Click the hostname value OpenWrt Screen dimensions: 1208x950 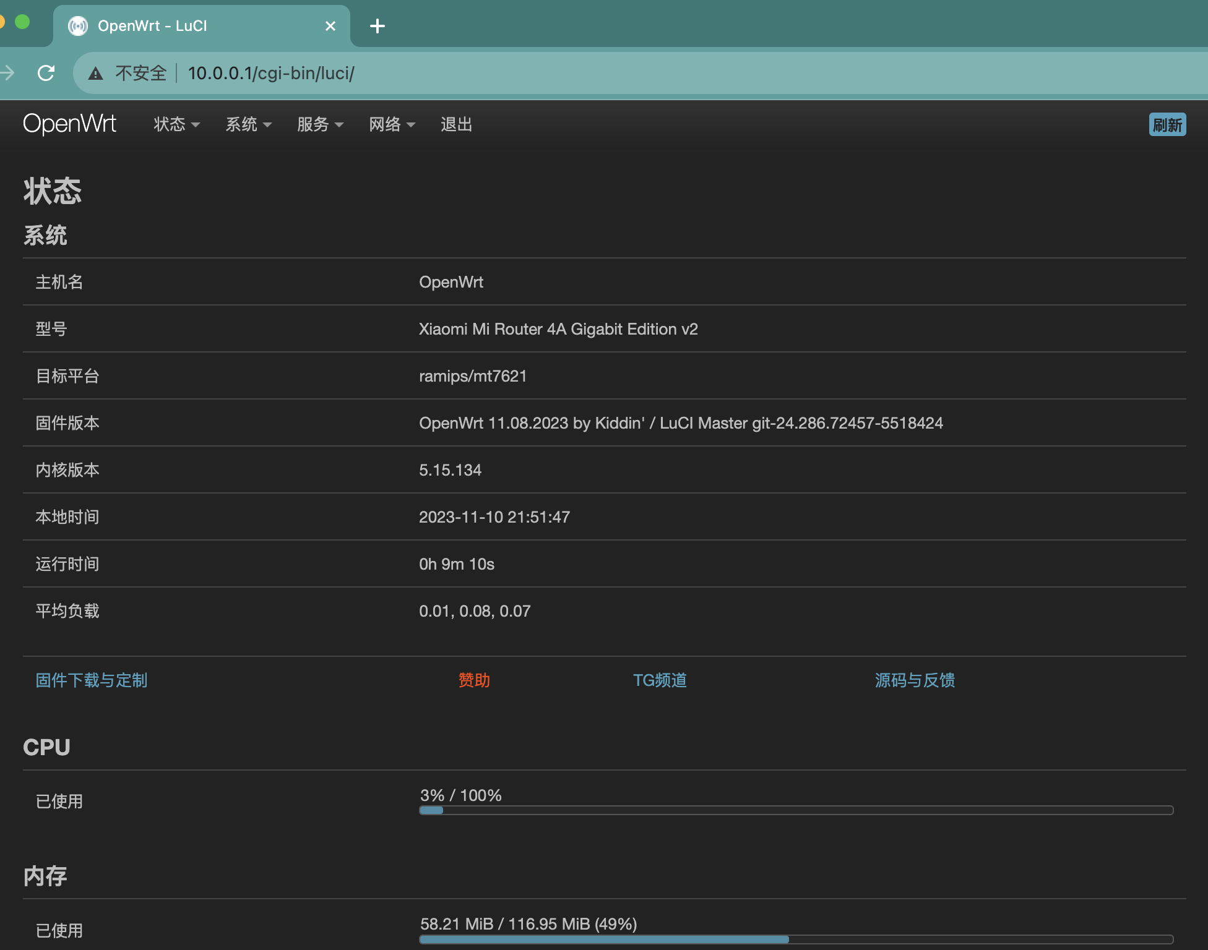451,282
